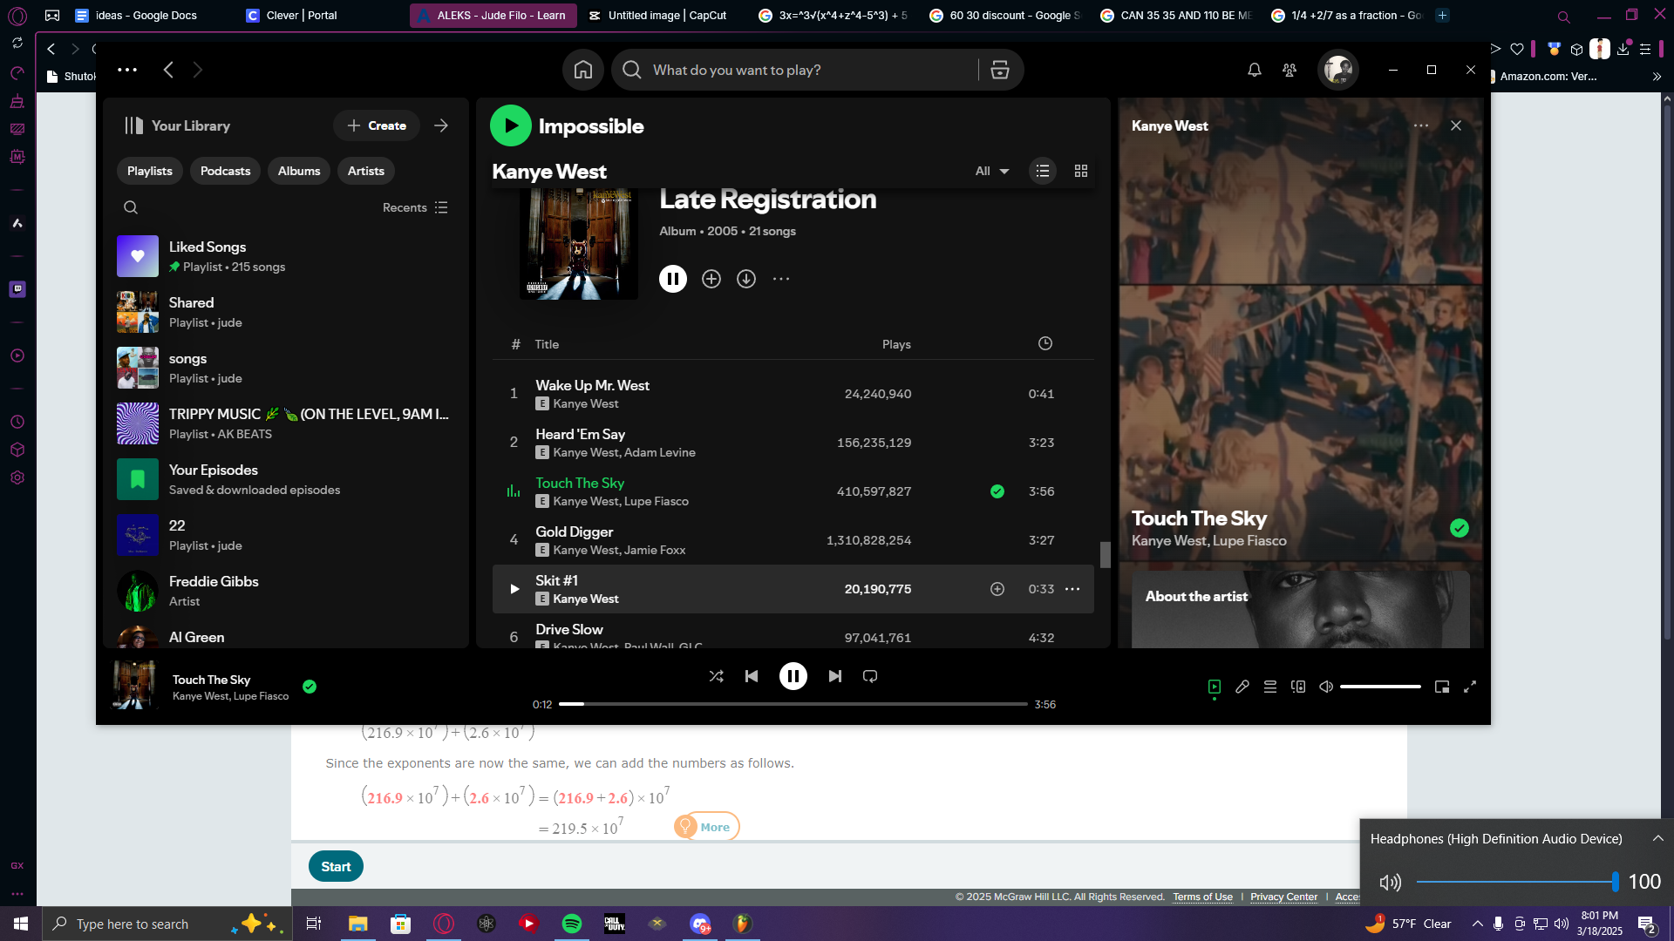
Task: Adjust the Spotify volume slider
Action: (x=1380, y=687)
